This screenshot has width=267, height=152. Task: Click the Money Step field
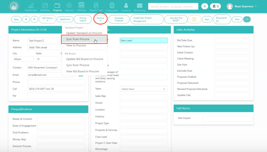tap(61, 140)
